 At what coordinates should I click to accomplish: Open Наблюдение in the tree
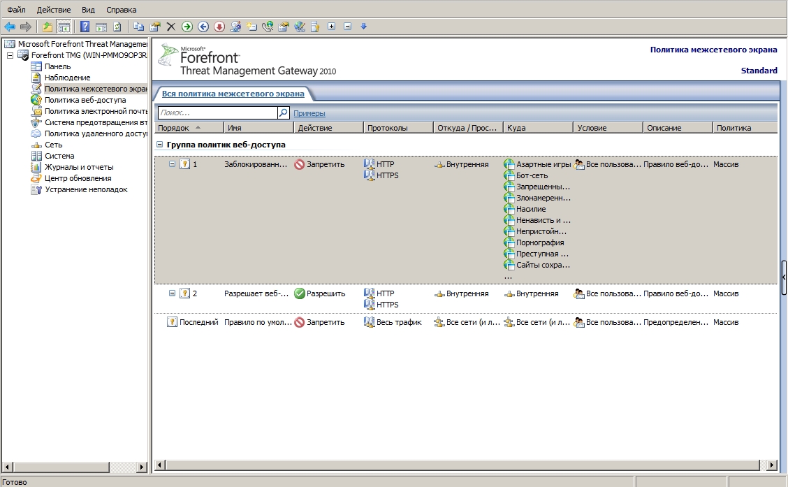pos(67,78)
